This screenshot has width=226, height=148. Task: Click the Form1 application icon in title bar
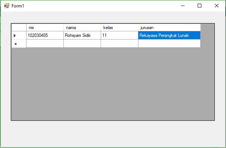pos(7,6)
